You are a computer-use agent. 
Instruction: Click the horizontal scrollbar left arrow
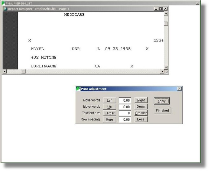[4, 71]
